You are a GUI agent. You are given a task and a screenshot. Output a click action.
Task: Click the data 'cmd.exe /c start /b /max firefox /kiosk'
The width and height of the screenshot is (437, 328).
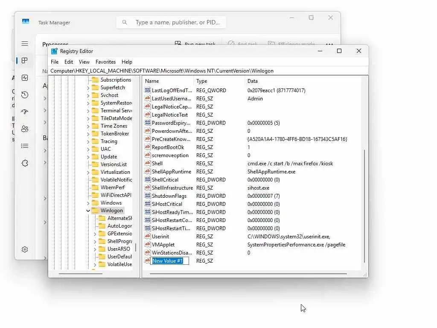click(x=290, y=164)
